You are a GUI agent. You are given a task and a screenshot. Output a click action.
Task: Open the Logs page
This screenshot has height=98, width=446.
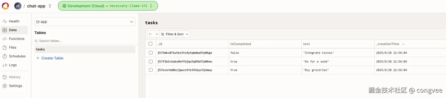(14, 65)
